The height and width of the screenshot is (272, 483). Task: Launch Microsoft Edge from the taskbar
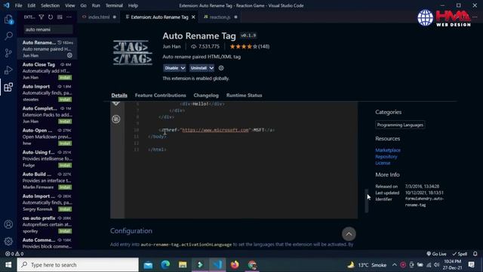(165, 265)
